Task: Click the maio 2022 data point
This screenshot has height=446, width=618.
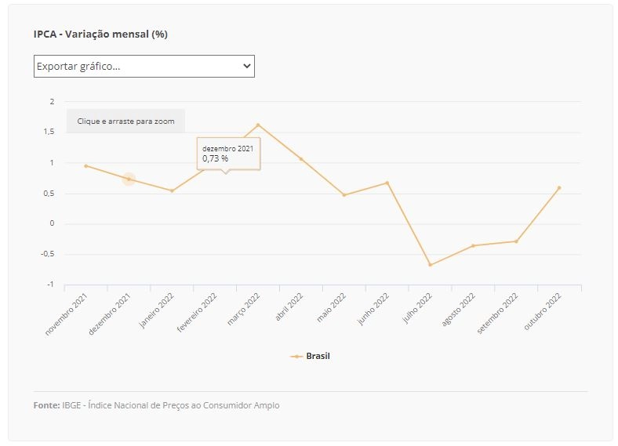Action: pos(344,195)
